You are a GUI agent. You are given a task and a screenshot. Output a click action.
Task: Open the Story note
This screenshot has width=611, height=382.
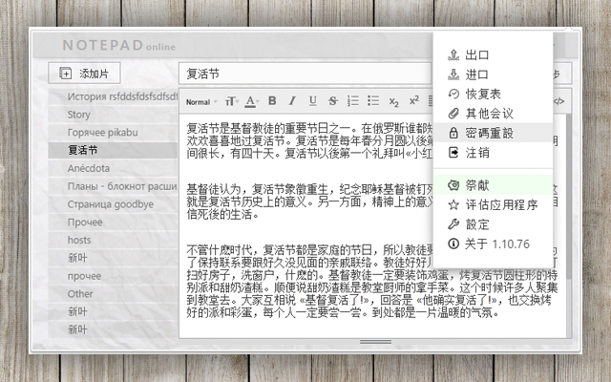click(x=113, y=115)
